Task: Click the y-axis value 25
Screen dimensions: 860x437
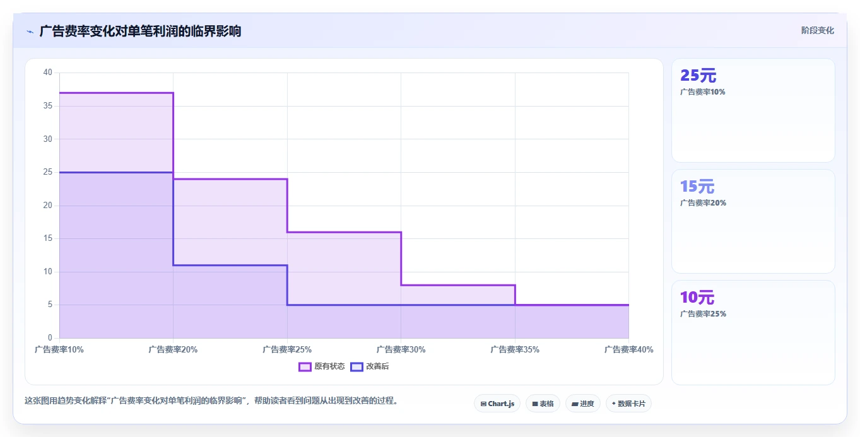Action: point(48,172)
